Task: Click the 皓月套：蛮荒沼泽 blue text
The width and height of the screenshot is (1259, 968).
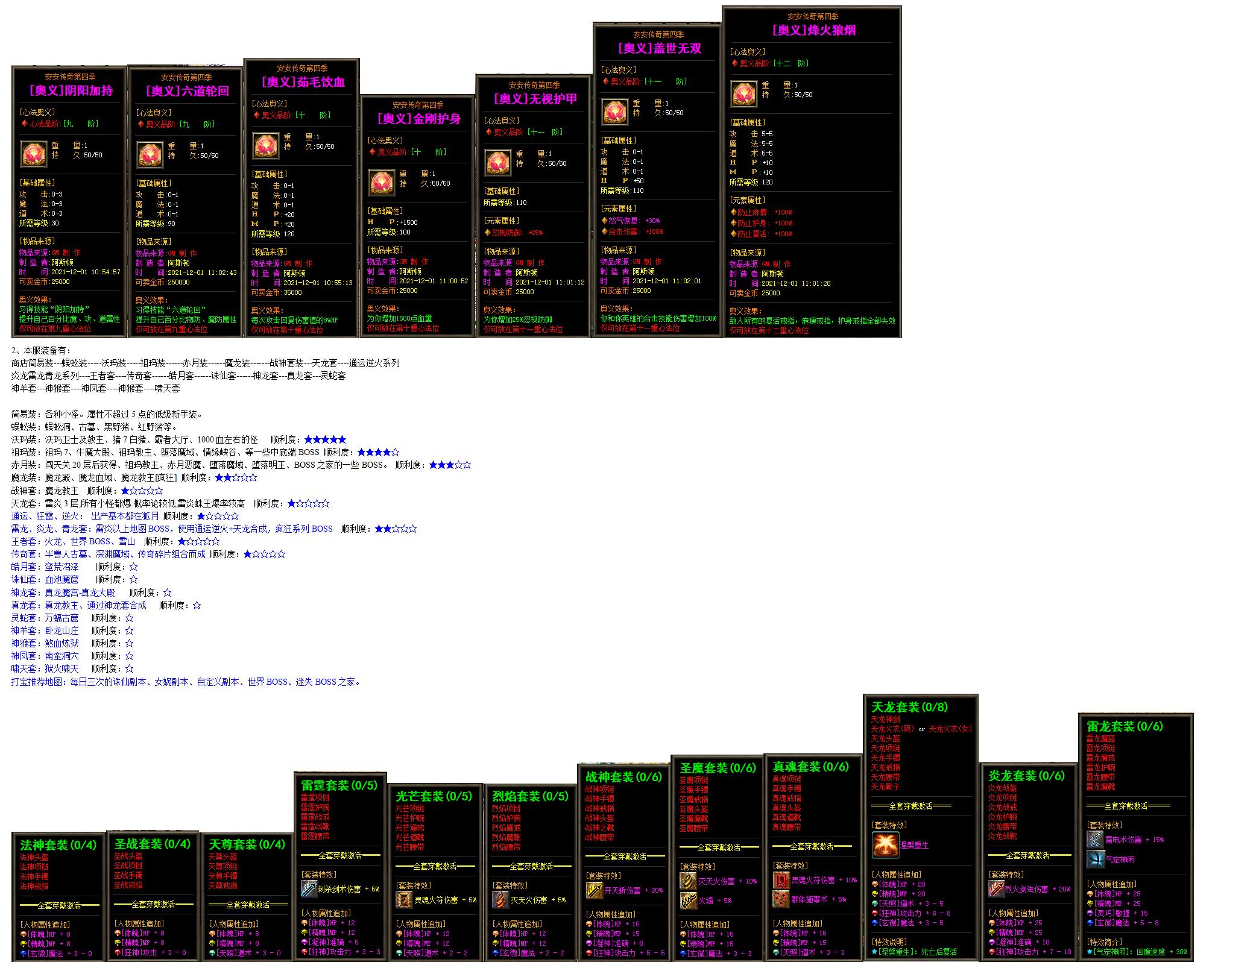Action: point(45,567)
